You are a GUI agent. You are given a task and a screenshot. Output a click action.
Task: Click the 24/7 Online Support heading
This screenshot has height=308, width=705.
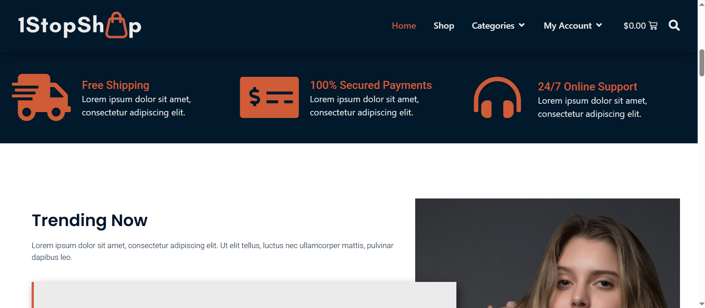[587, 87]
